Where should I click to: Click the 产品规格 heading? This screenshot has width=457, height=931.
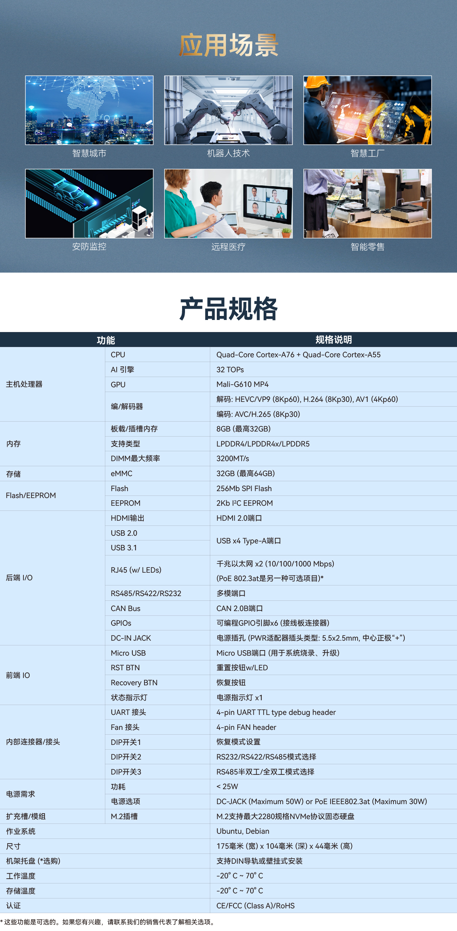click(x=228, y=309)
